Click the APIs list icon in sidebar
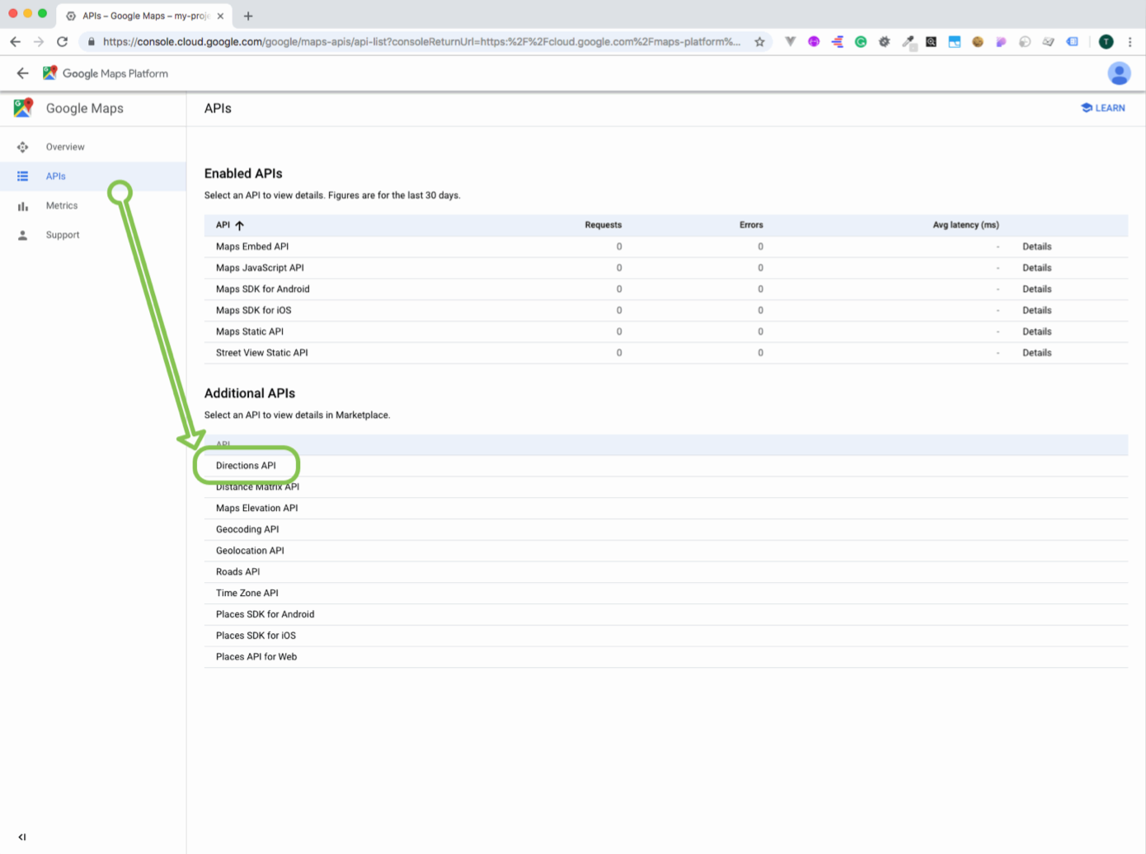 tap(22, 176)
